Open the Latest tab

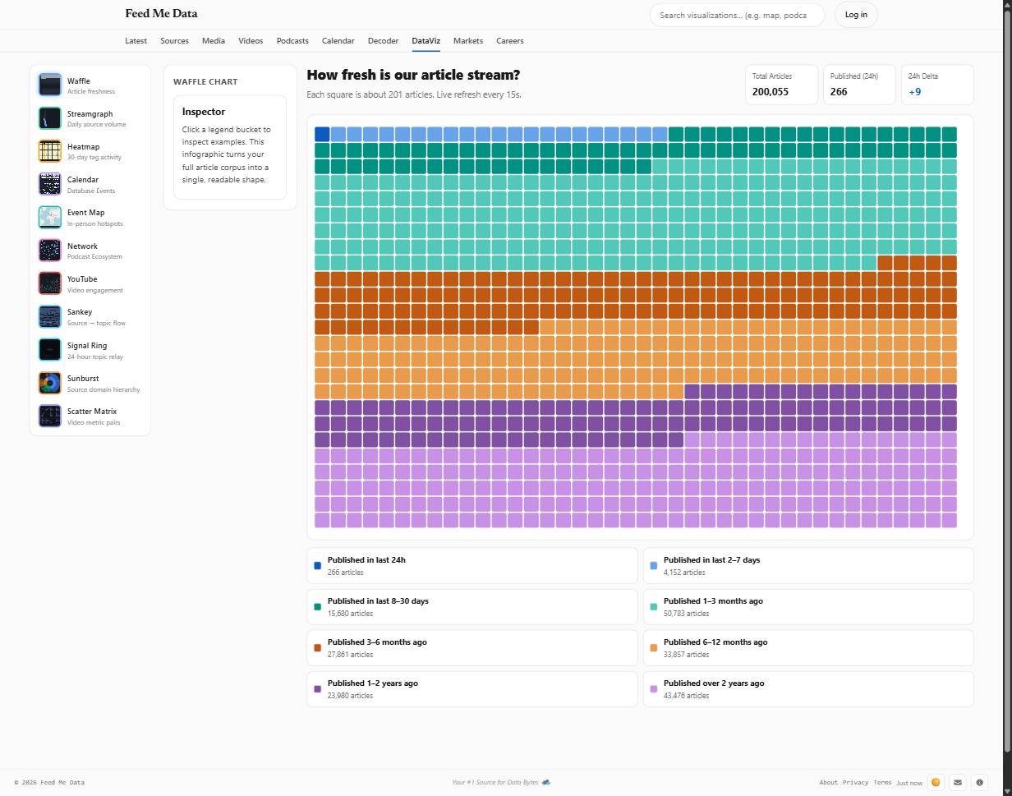pyautogui.click(x=136, y=40)
